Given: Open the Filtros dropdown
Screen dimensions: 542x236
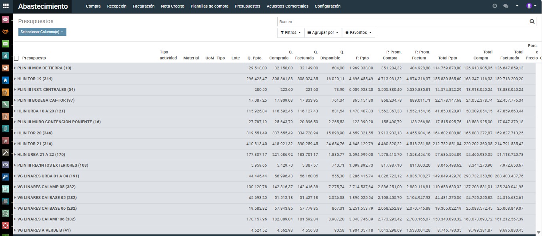Looking at the screenshot, I should pyautogui.click(x=290, y=33).
